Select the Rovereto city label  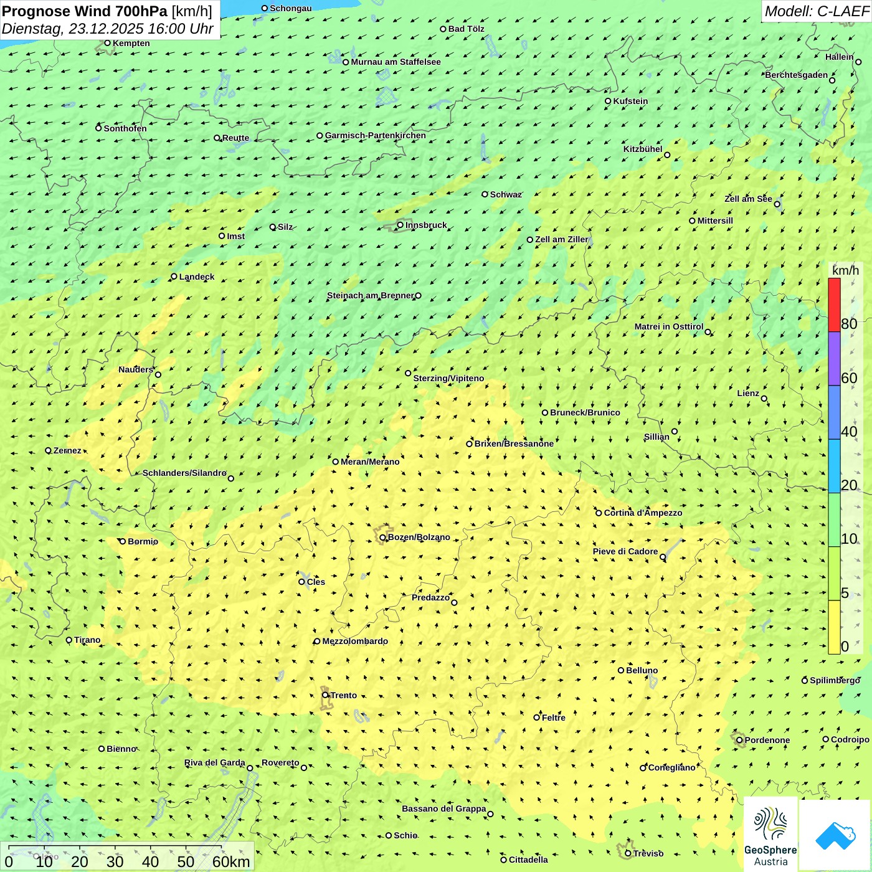click(x=280, y=762)
